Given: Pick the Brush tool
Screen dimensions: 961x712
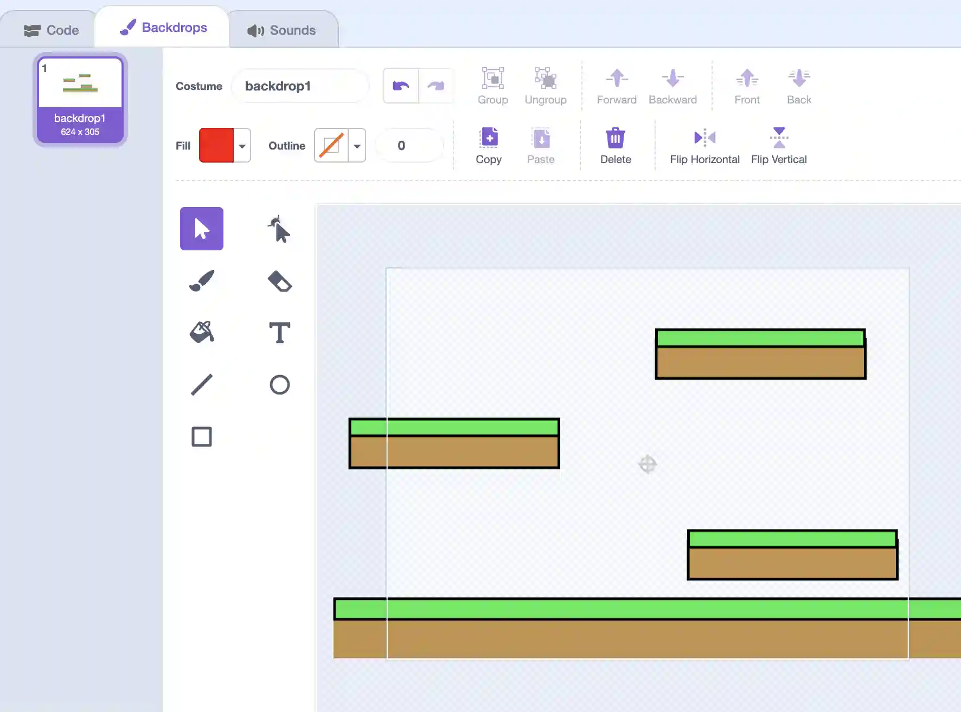Looking at the screenshot, I should [202, 281].
